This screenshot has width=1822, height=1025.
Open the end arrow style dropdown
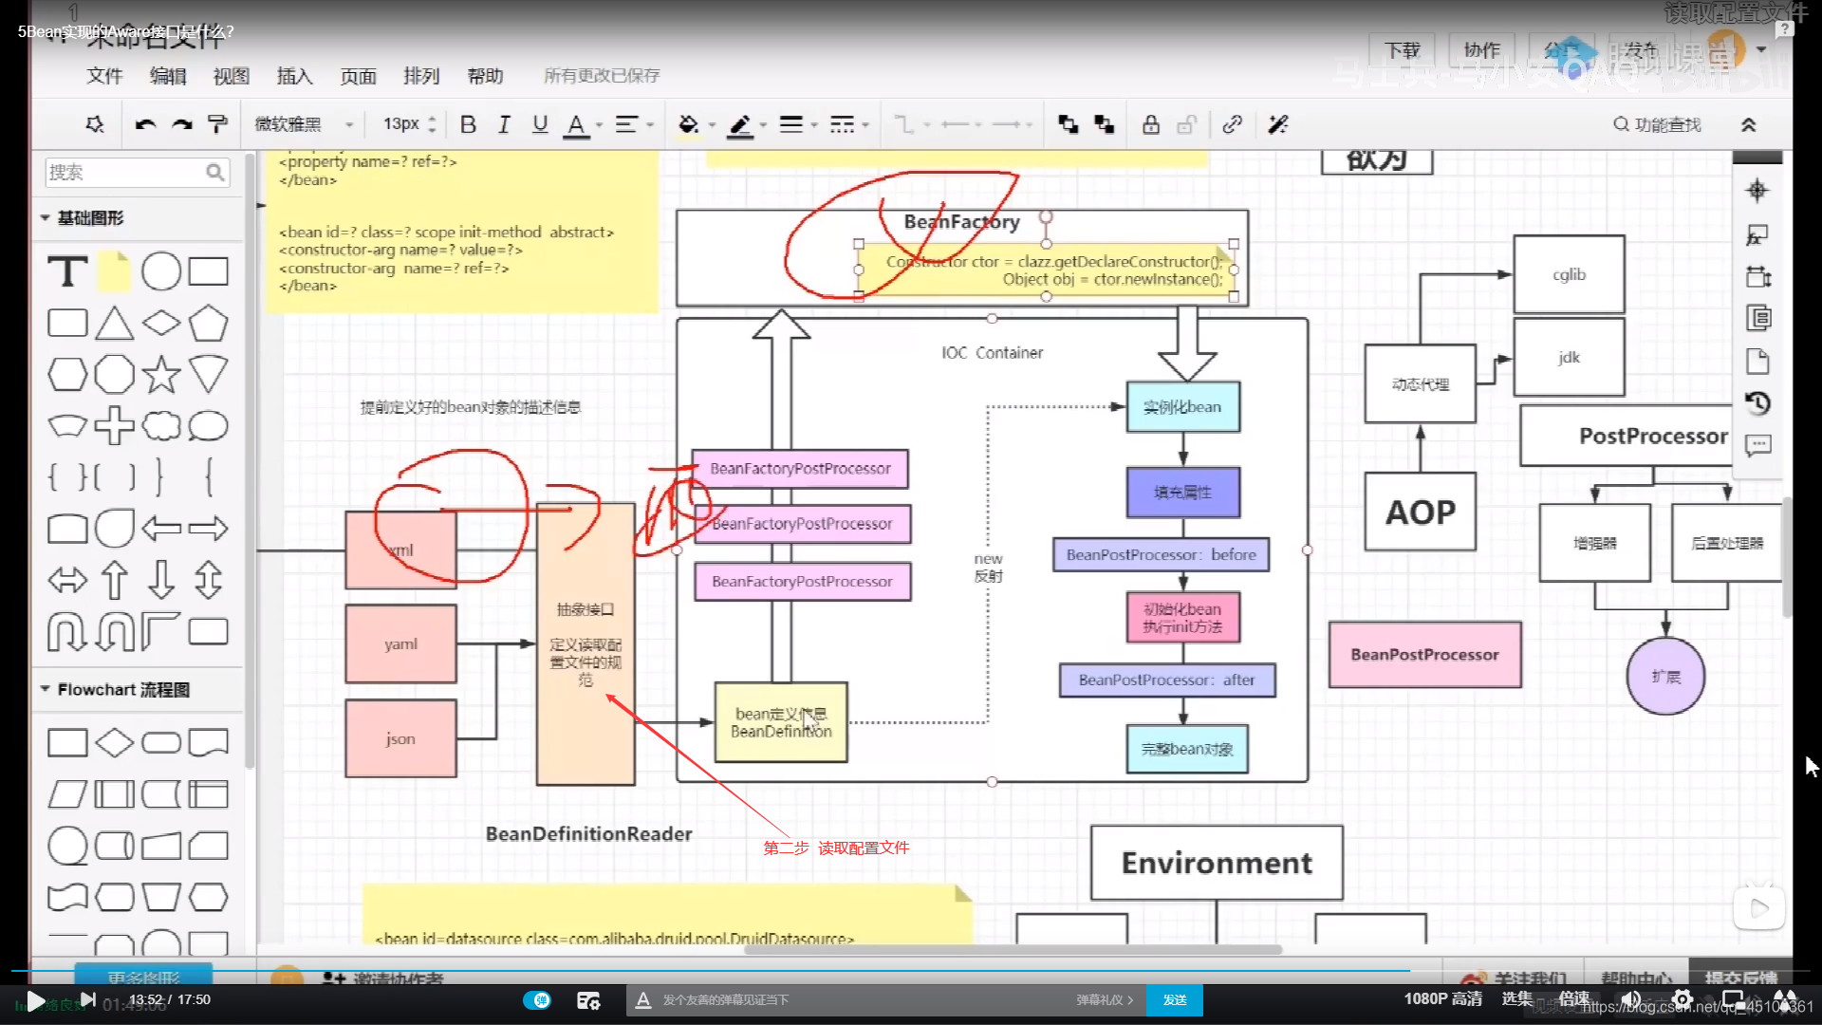pos(1012,124)
